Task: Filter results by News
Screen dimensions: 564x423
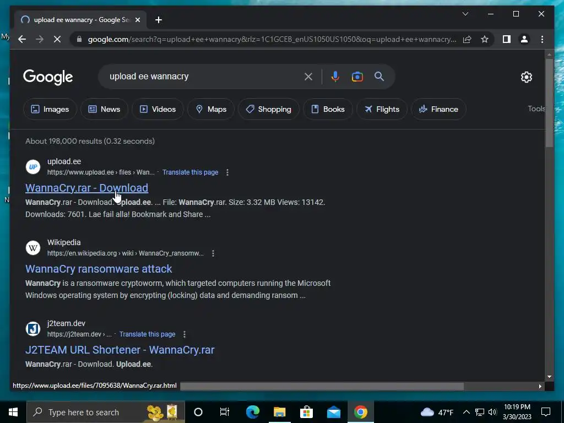Action: 104,109
